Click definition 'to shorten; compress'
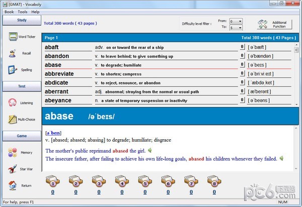Screen dimensions: 302x207 tap(121, 74)
